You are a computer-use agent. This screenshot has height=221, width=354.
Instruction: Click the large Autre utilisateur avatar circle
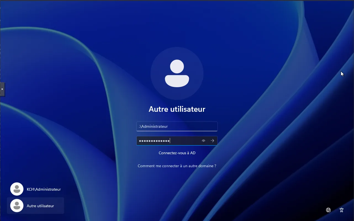coord(177,73)
